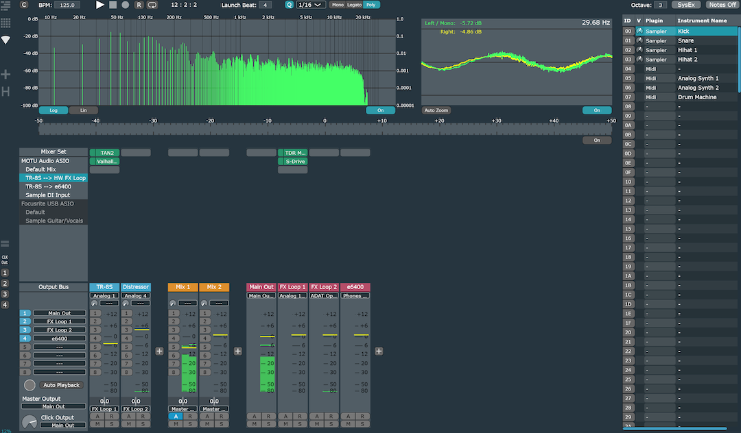741x433 pixels.
Task: Click the plus icon to add a channel after Distressor
Action: pos(159,351)
